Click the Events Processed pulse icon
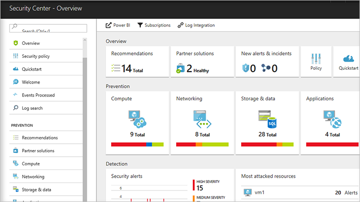Screen dimensions: 360x202 click(15, 95)
